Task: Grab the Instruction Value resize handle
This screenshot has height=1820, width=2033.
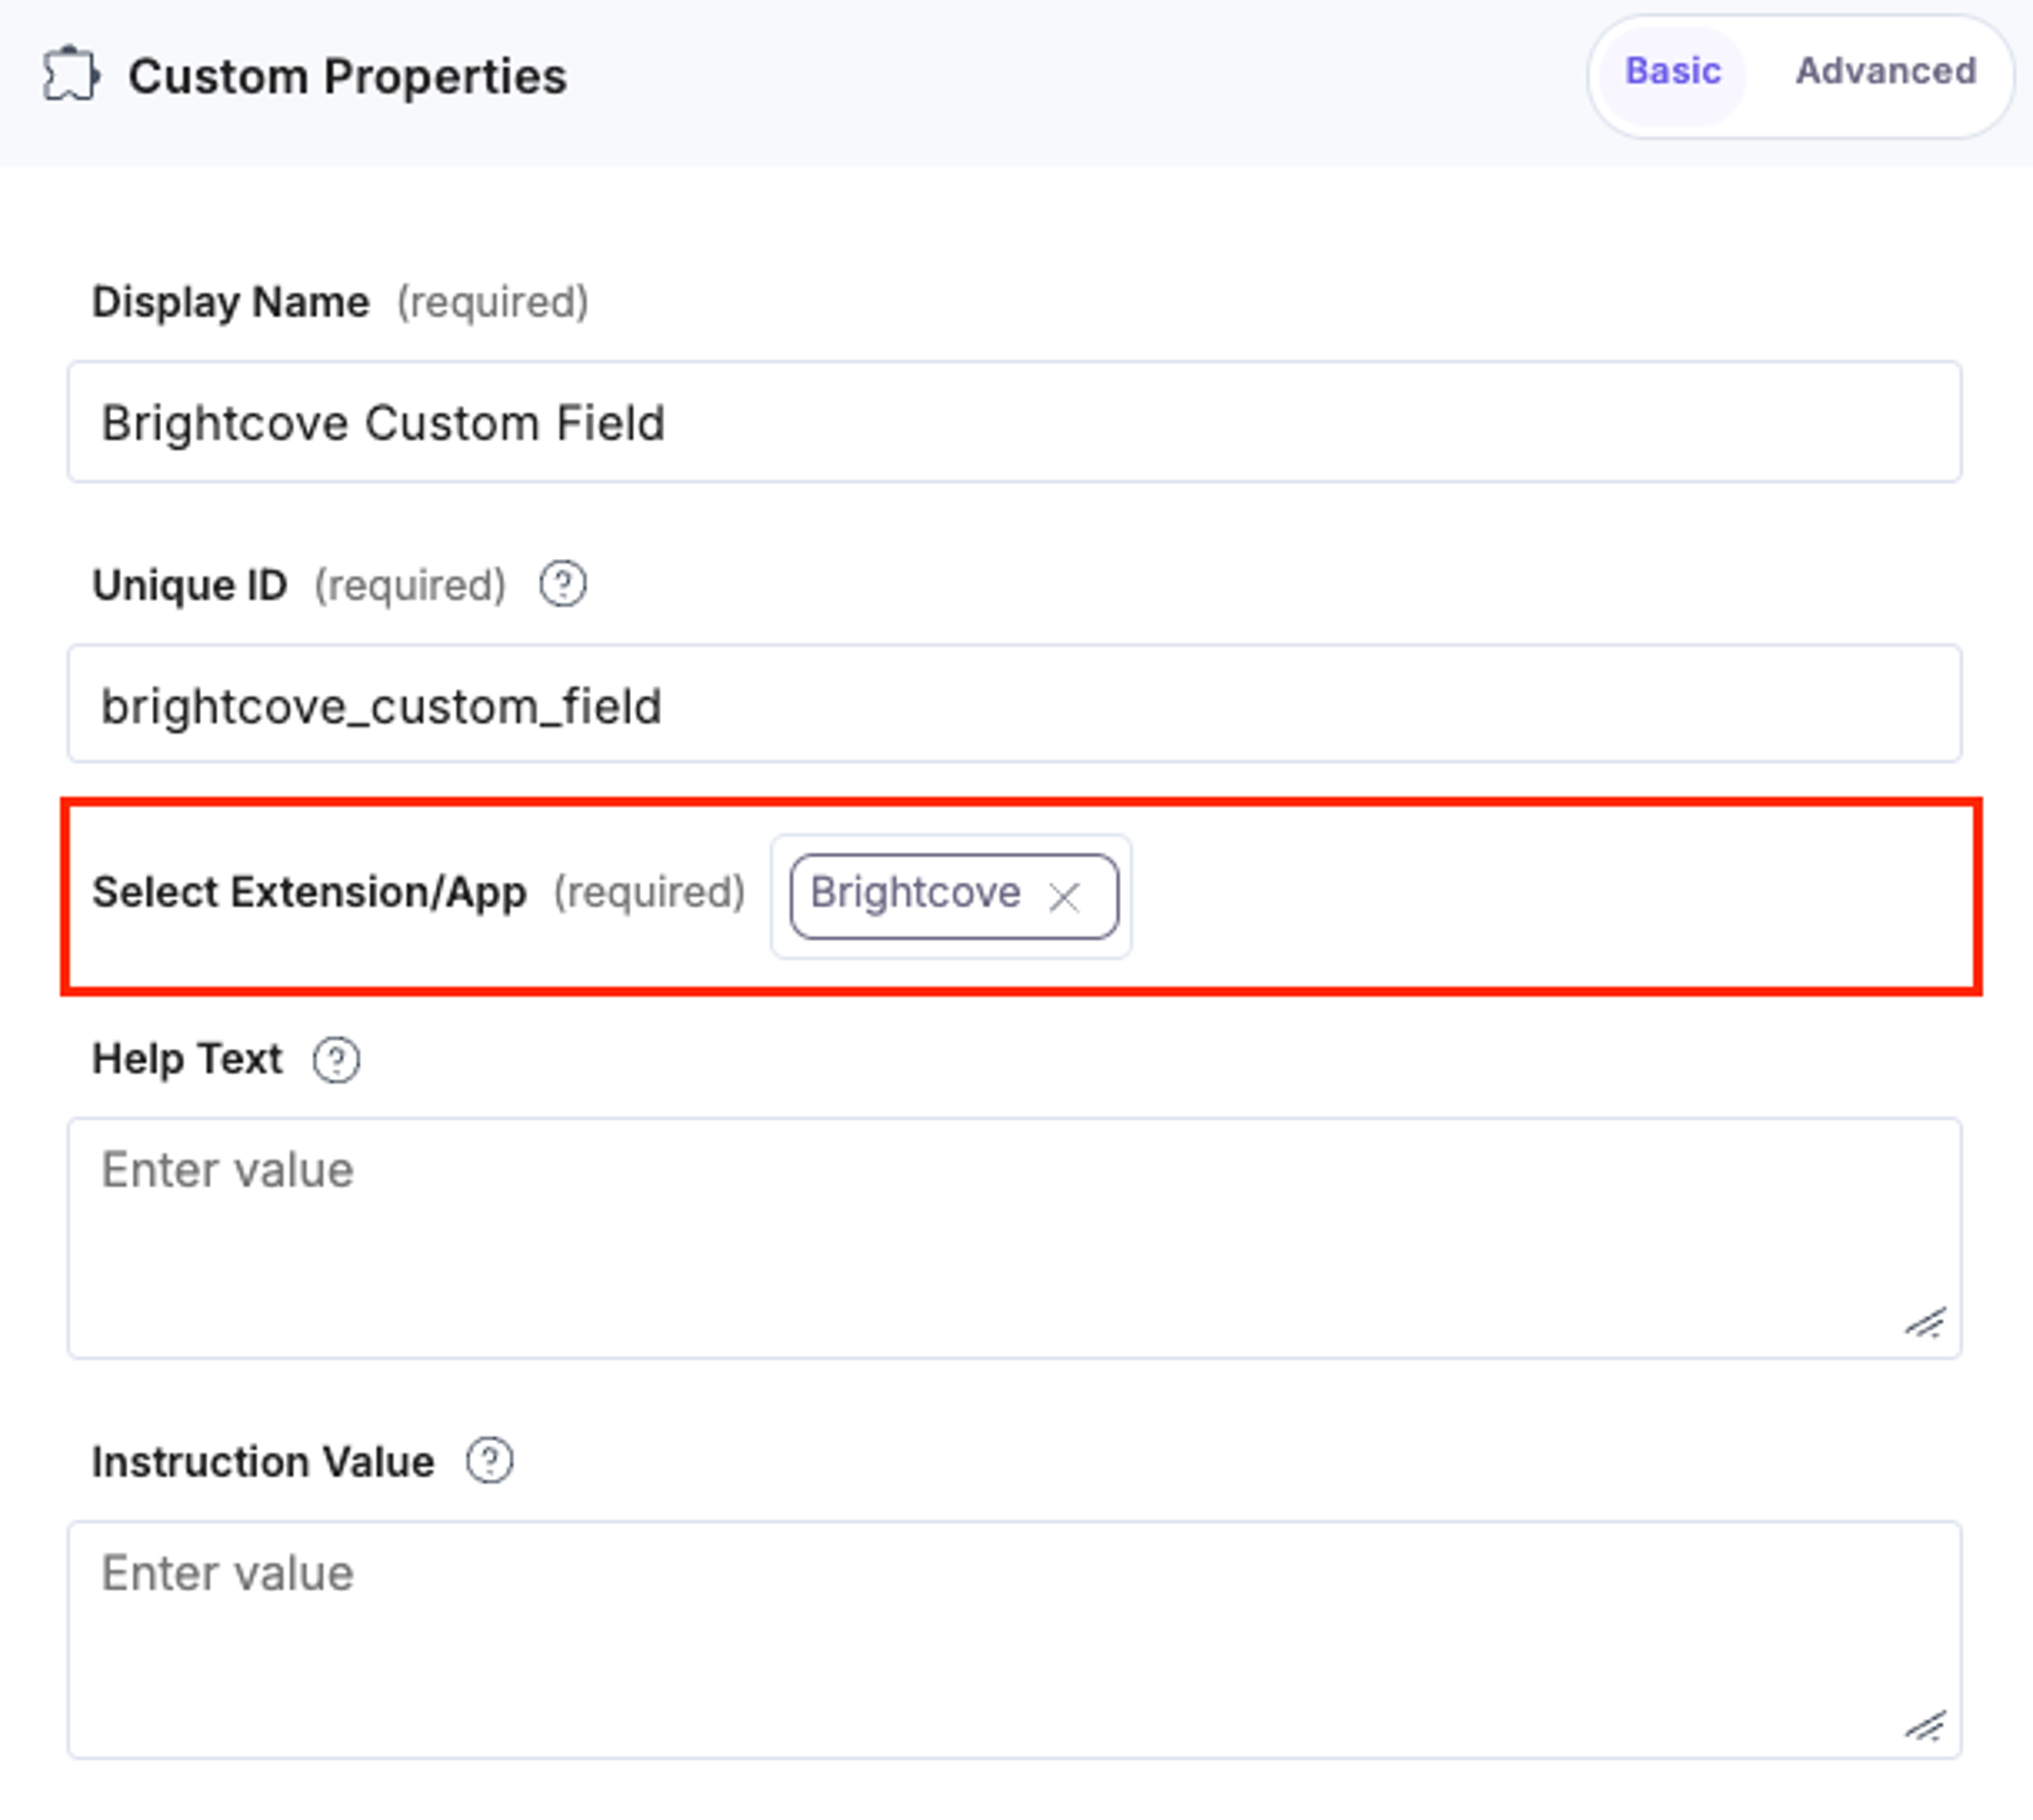Action: pos(1925,1726)
